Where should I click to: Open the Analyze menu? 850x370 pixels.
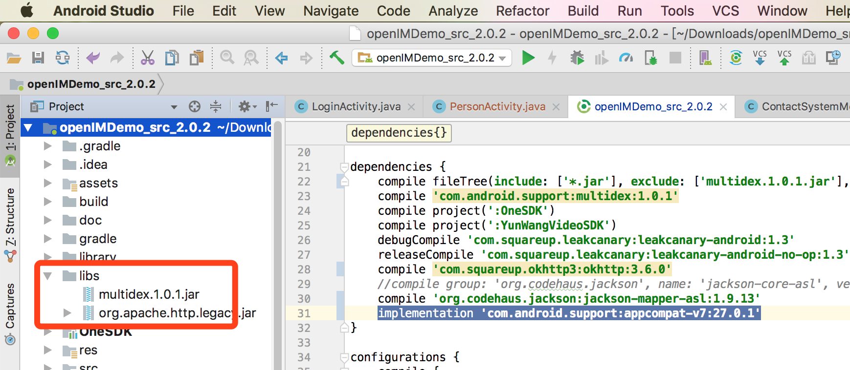point(453,11)
